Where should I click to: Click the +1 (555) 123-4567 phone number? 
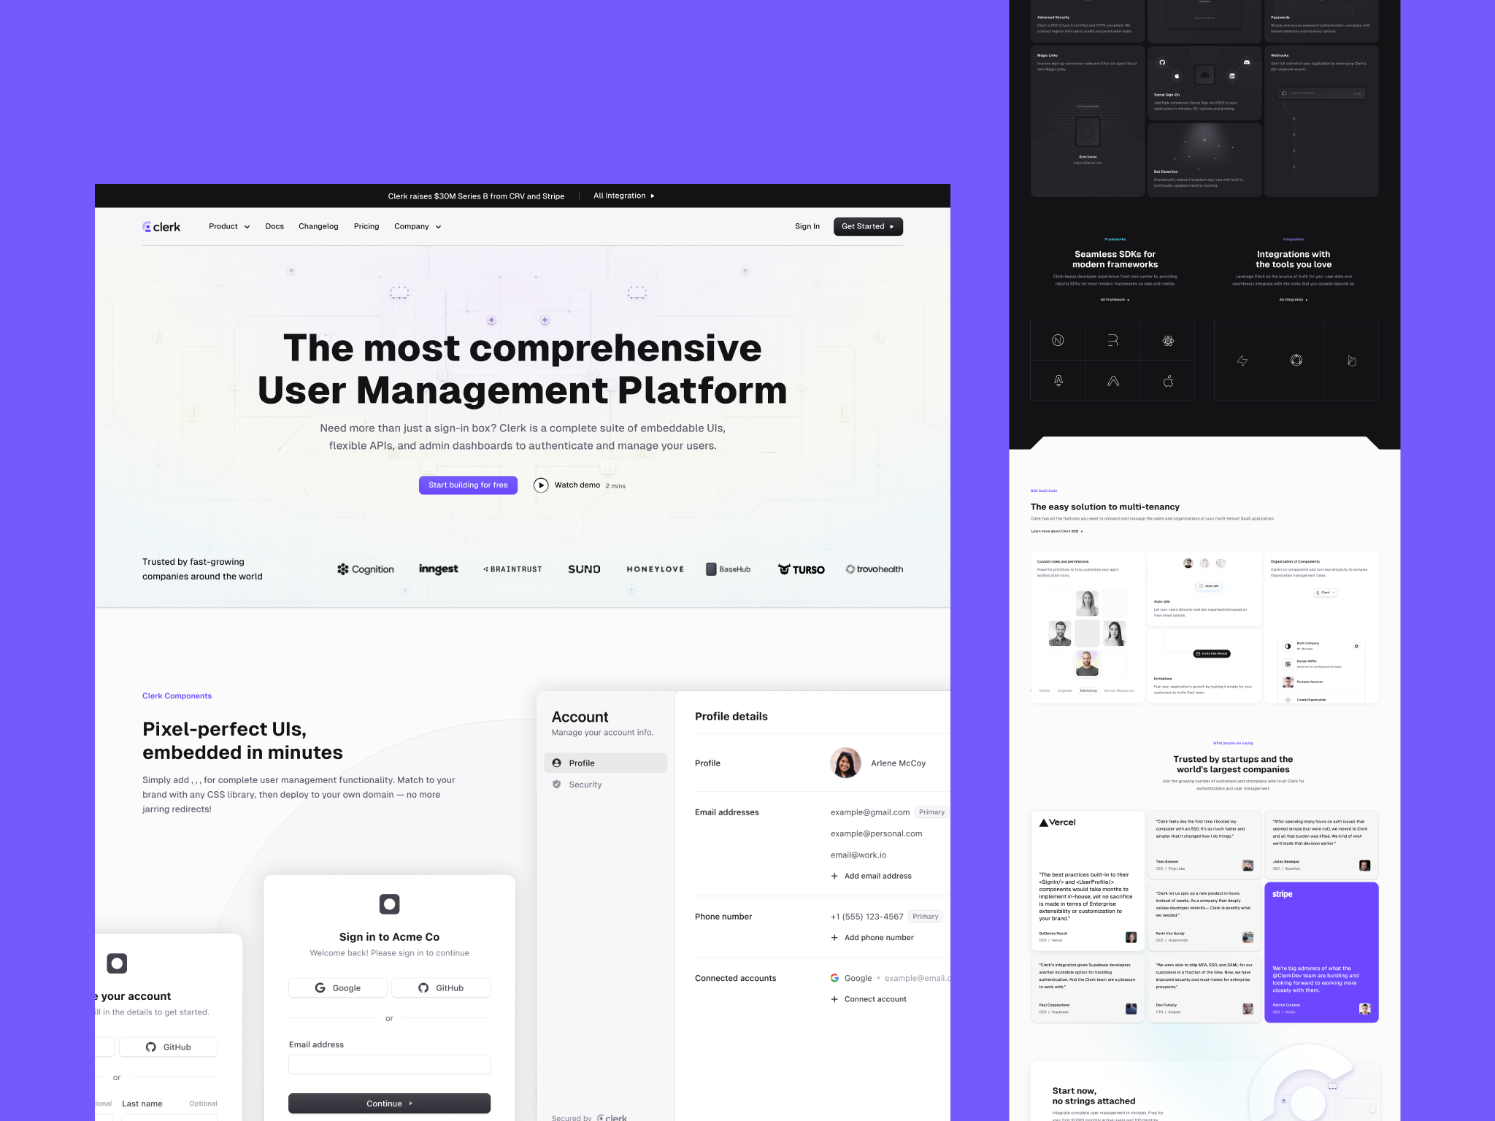[866, 917]
